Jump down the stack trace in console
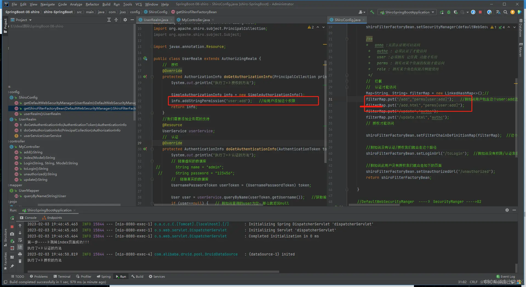 click(20, 233)
